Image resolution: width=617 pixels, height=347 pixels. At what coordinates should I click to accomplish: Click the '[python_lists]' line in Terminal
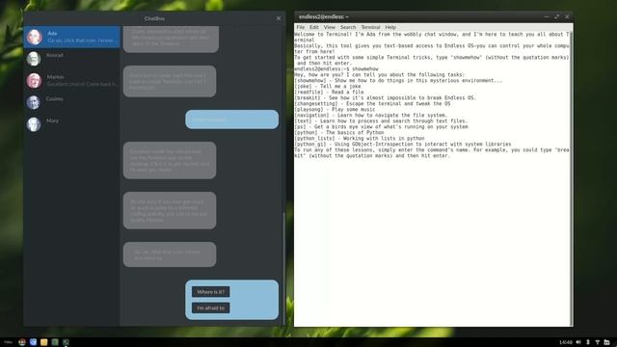point(360,139)
